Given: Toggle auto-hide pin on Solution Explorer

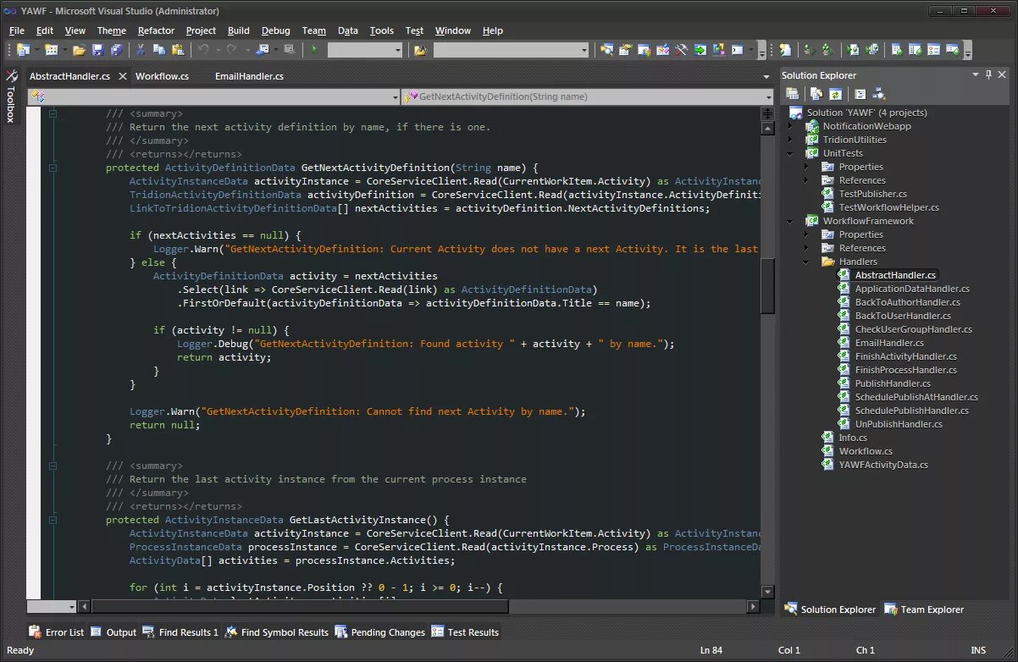Looking at the screenshot, I should [988, 74].
